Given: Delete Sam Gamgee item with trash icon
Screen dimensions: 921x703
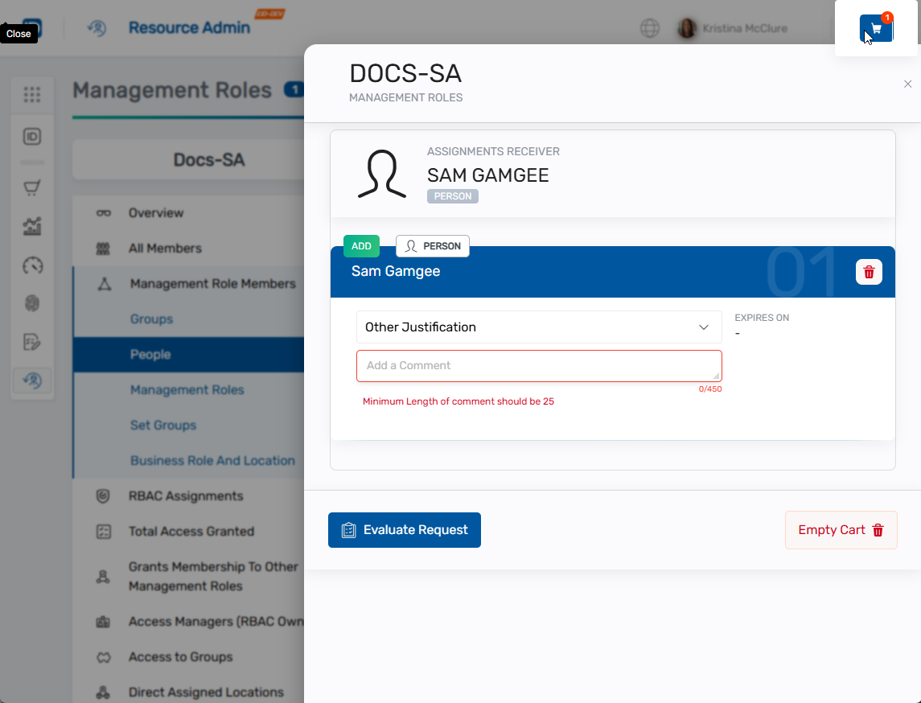Looking at the screenshot, I should (x=869, y=272).
